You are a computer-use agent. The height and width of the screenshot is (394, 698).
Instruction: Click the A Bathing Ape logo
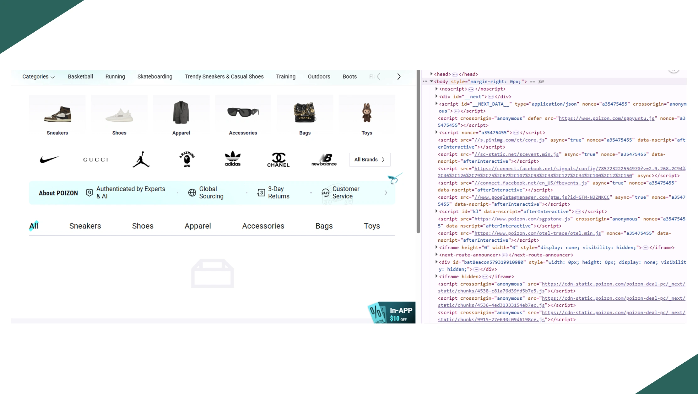pyautogui.click(x=187, y=159)
